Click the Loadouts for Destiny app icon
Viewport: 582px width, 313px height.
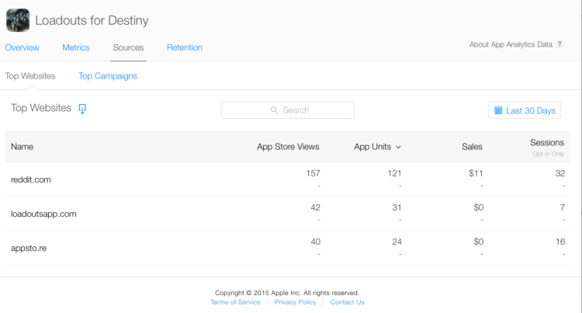pyautogui.click(x=18, y=20)
